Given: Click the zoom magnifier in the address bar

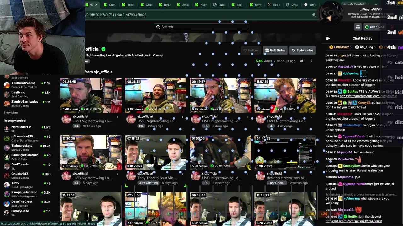Looking at the screenshot, I should (x=314, y=15).
